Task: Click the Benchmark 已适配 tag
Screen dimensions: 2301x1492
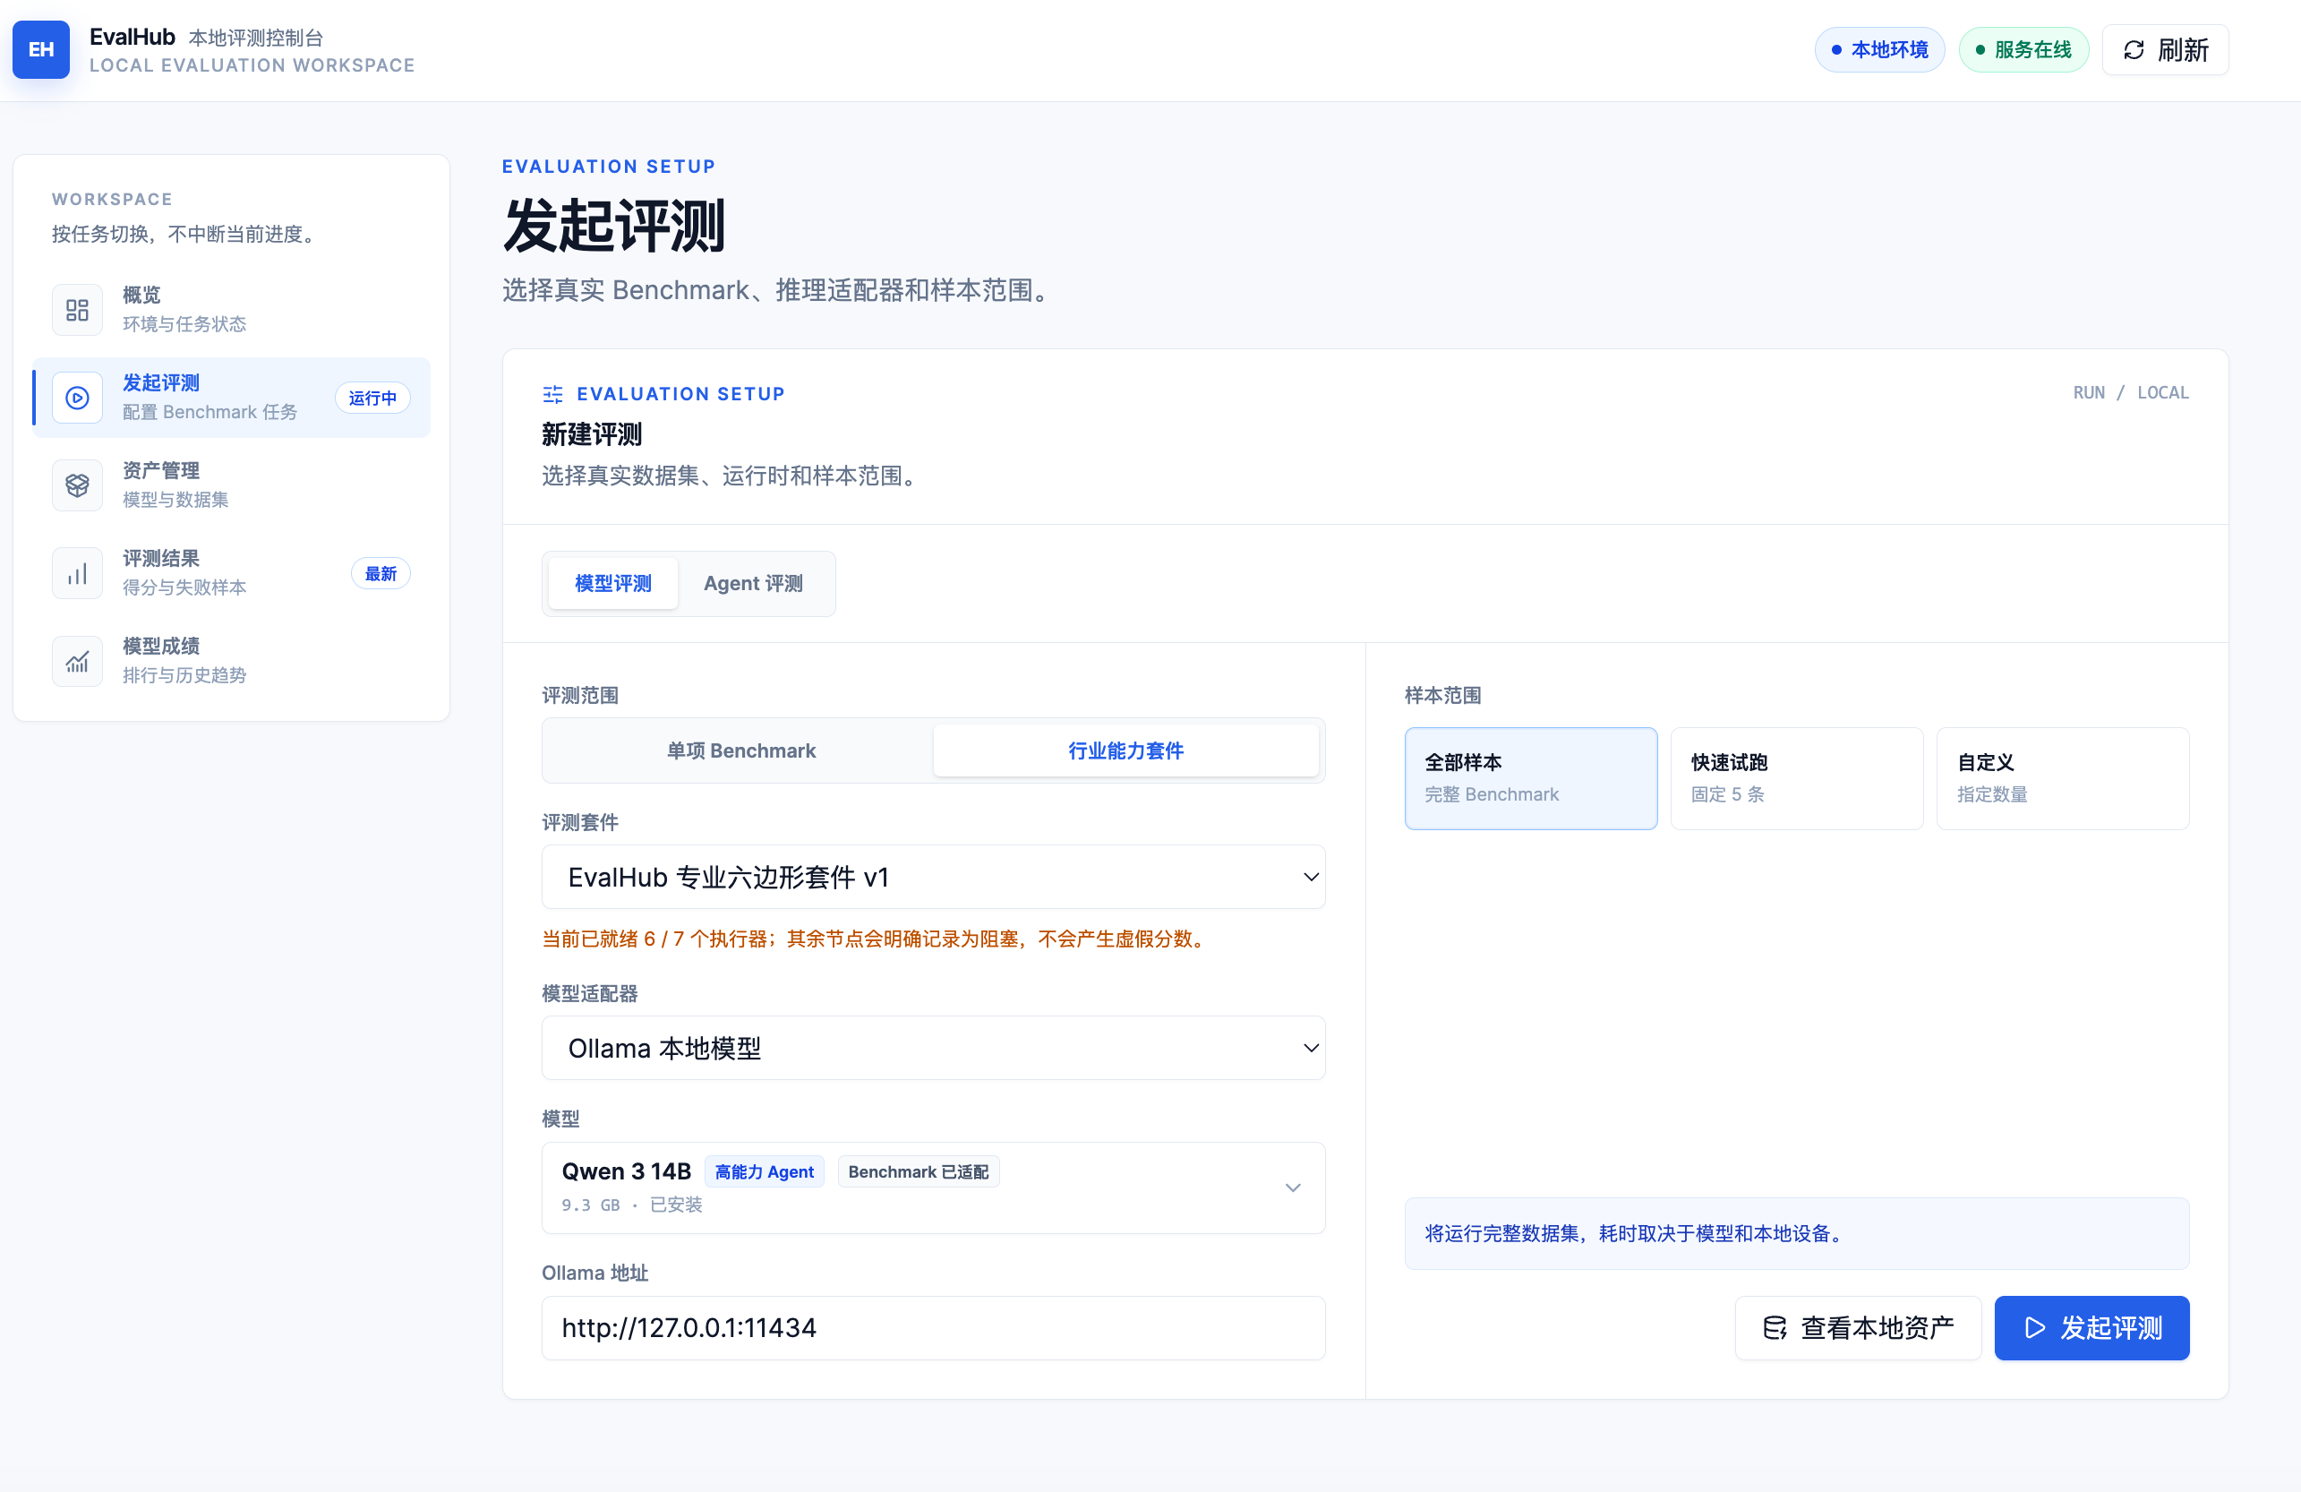Action: (x=919, y=1172)
